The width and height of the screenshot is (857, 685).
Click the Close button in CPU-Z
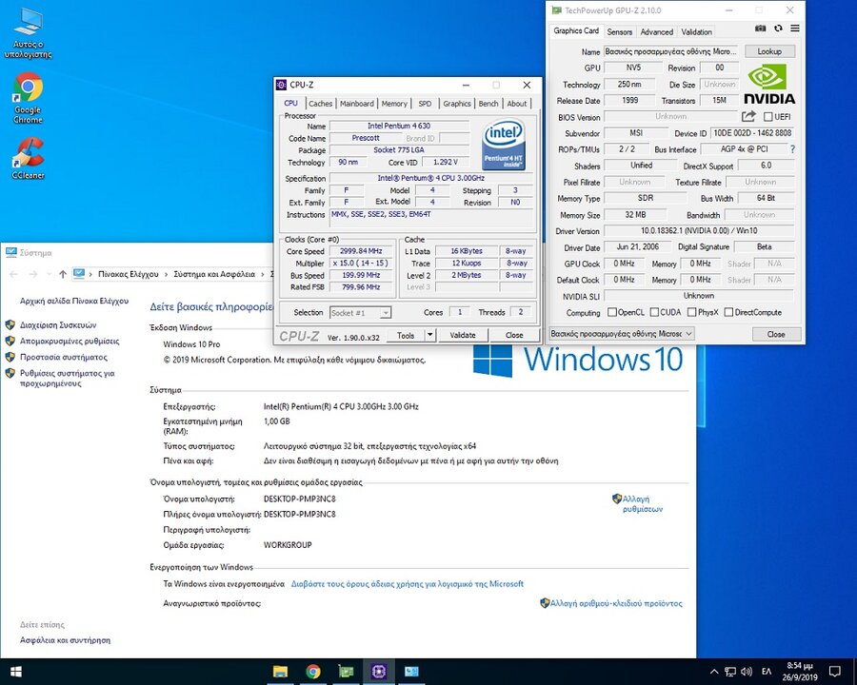pos(514,335)
